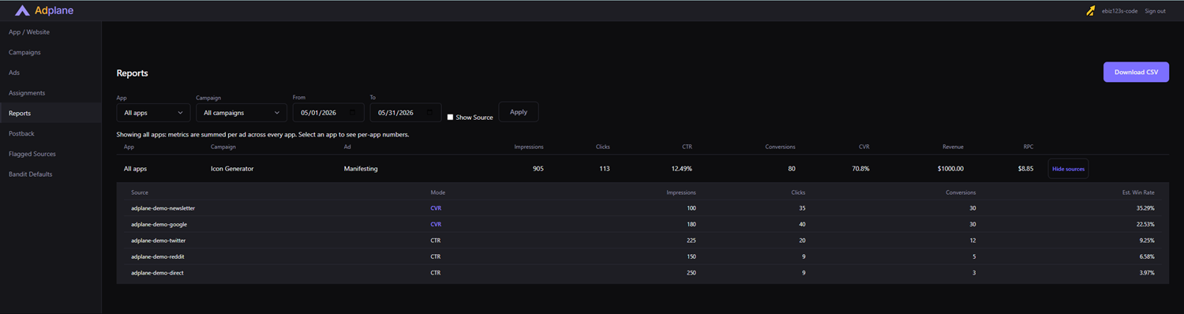Click the CVR mode for adplane-demo-newsletter

(436, 208)
